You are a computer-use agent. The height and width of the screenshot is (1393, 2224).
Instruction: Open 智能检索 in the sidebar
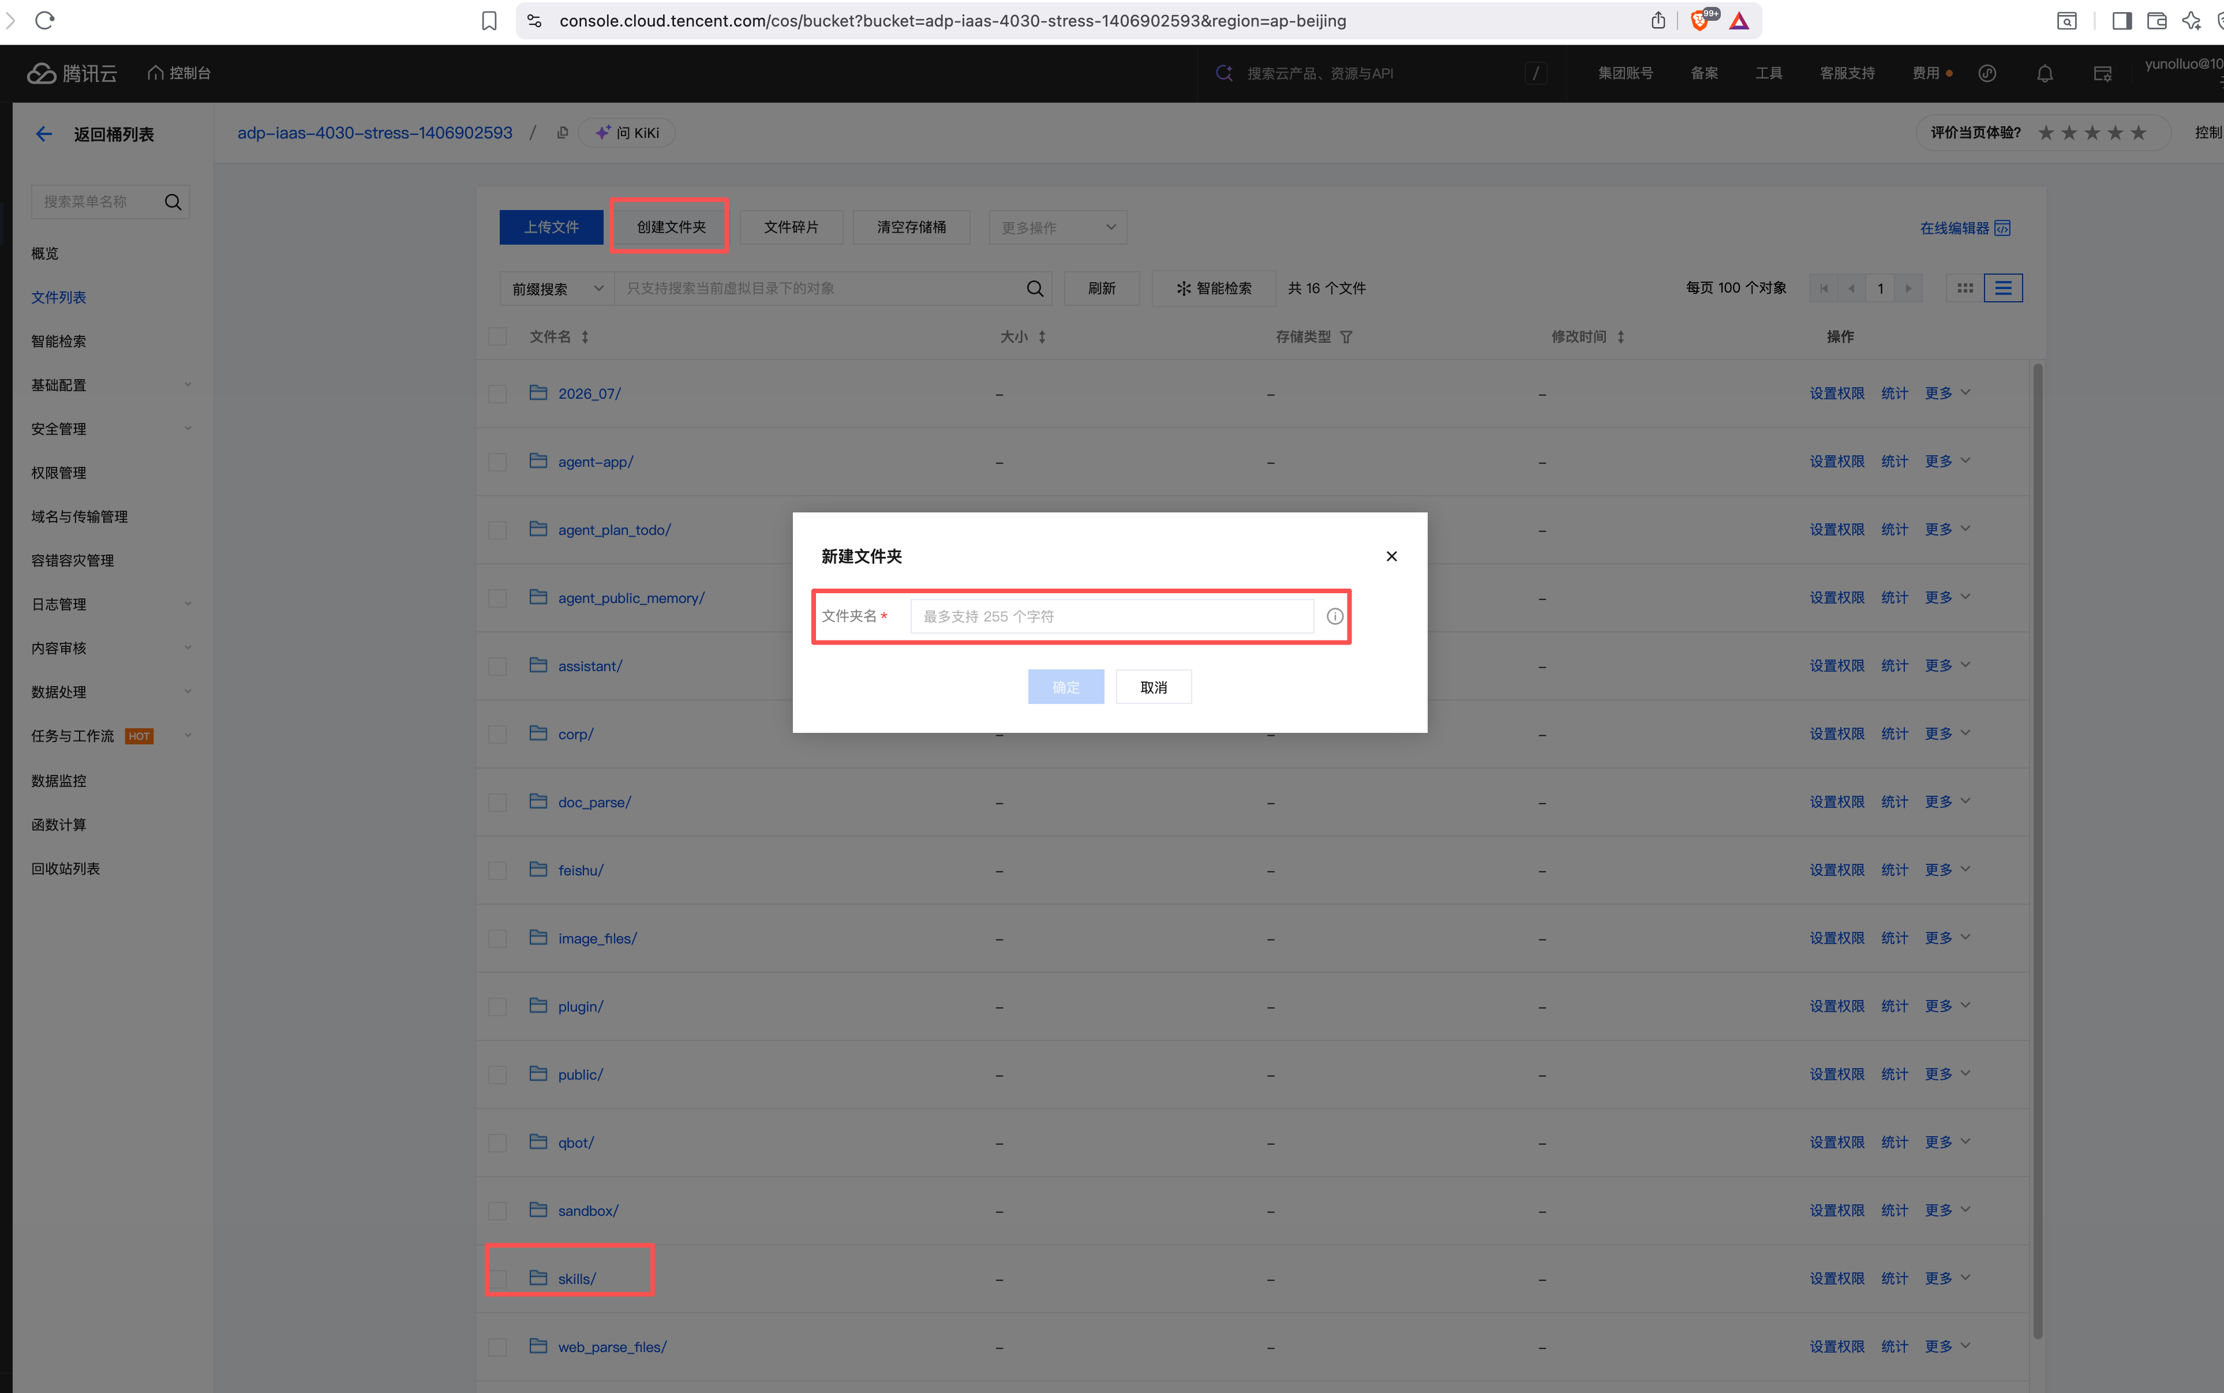pyautogui.click(x=59, y=342)
